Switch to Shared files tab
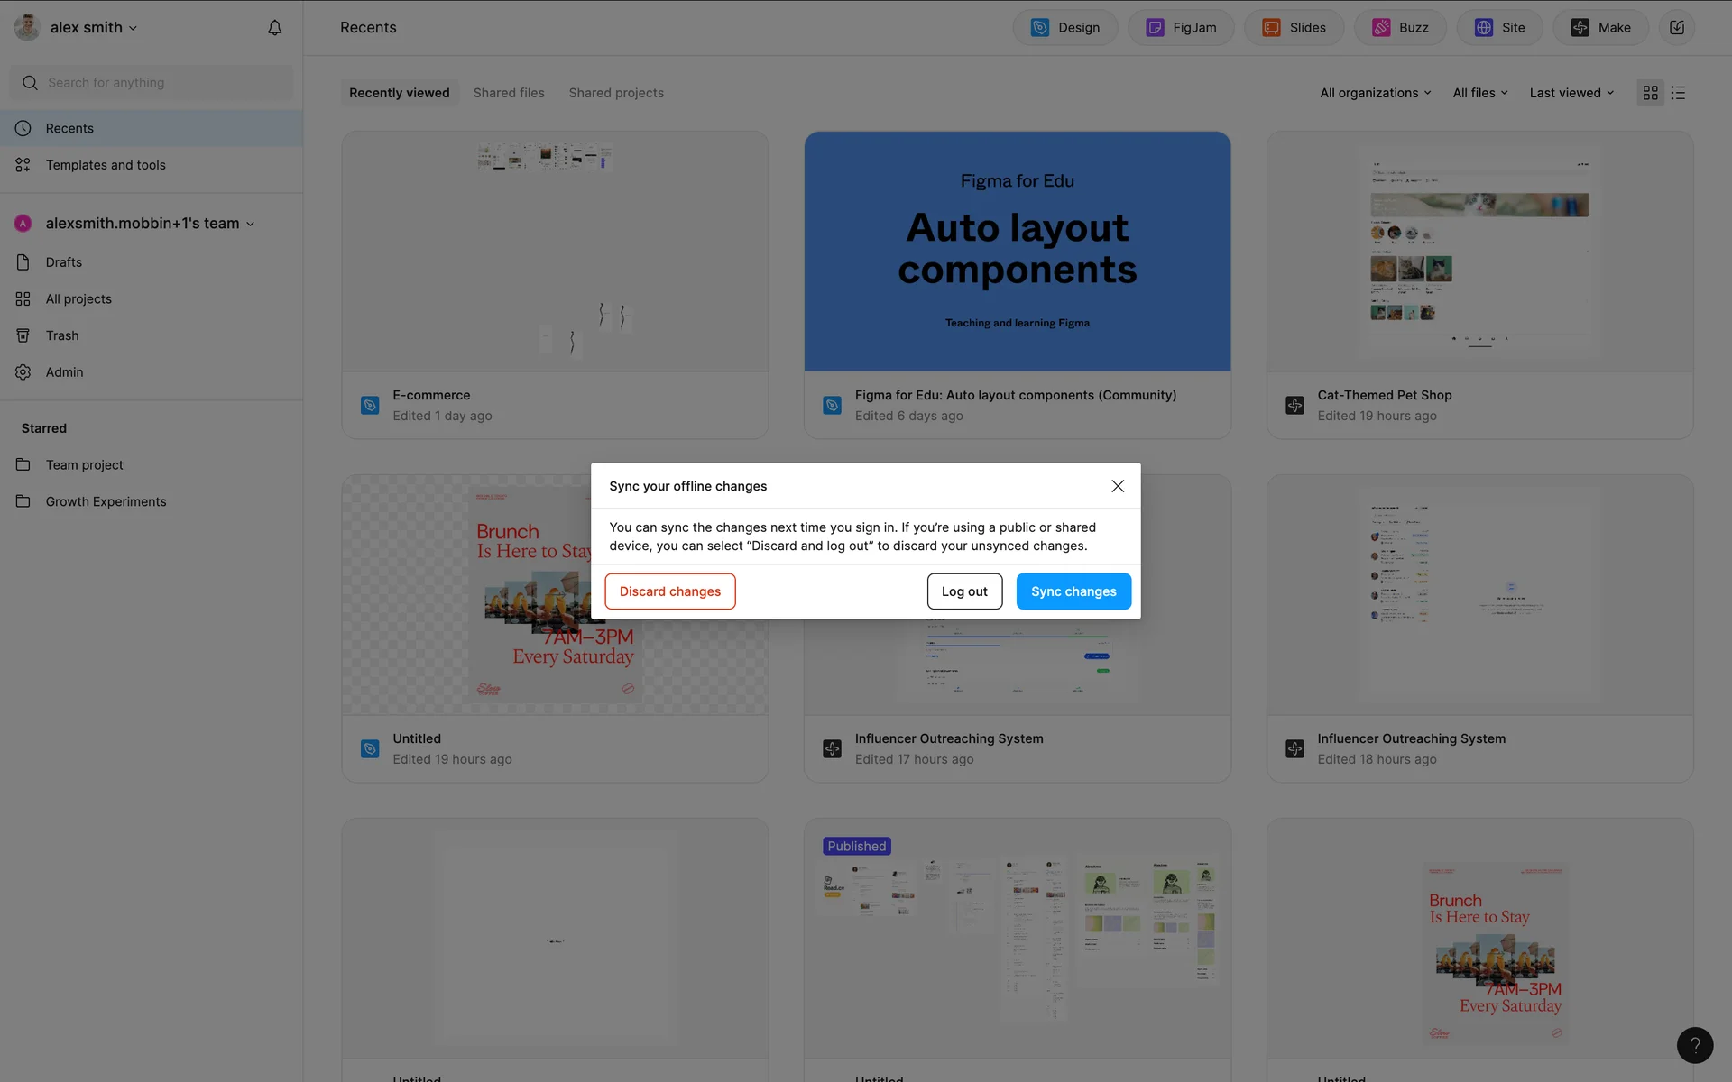 tap(509, 93)
